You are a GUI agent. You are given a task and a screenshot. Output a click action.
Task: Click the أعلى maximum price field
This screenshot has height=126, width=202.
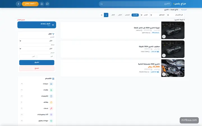pos(28,57)
